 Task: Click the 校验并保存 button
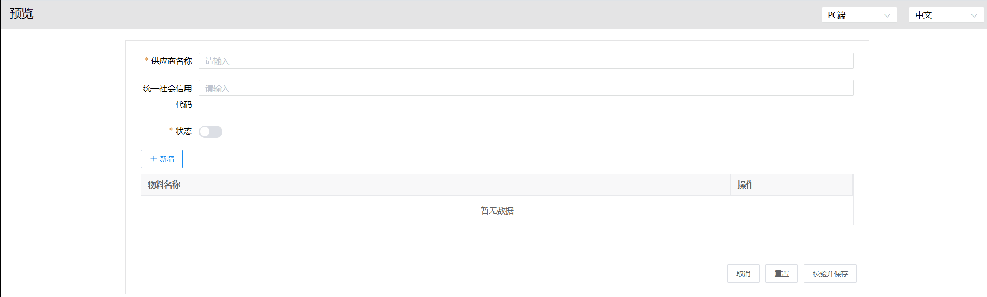(829, 274)
